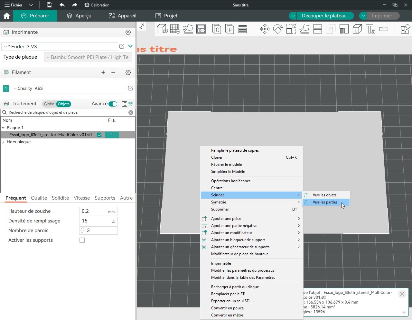
Task: Enable the Activer les supports checkbox
Action: [x=82, y=240]
